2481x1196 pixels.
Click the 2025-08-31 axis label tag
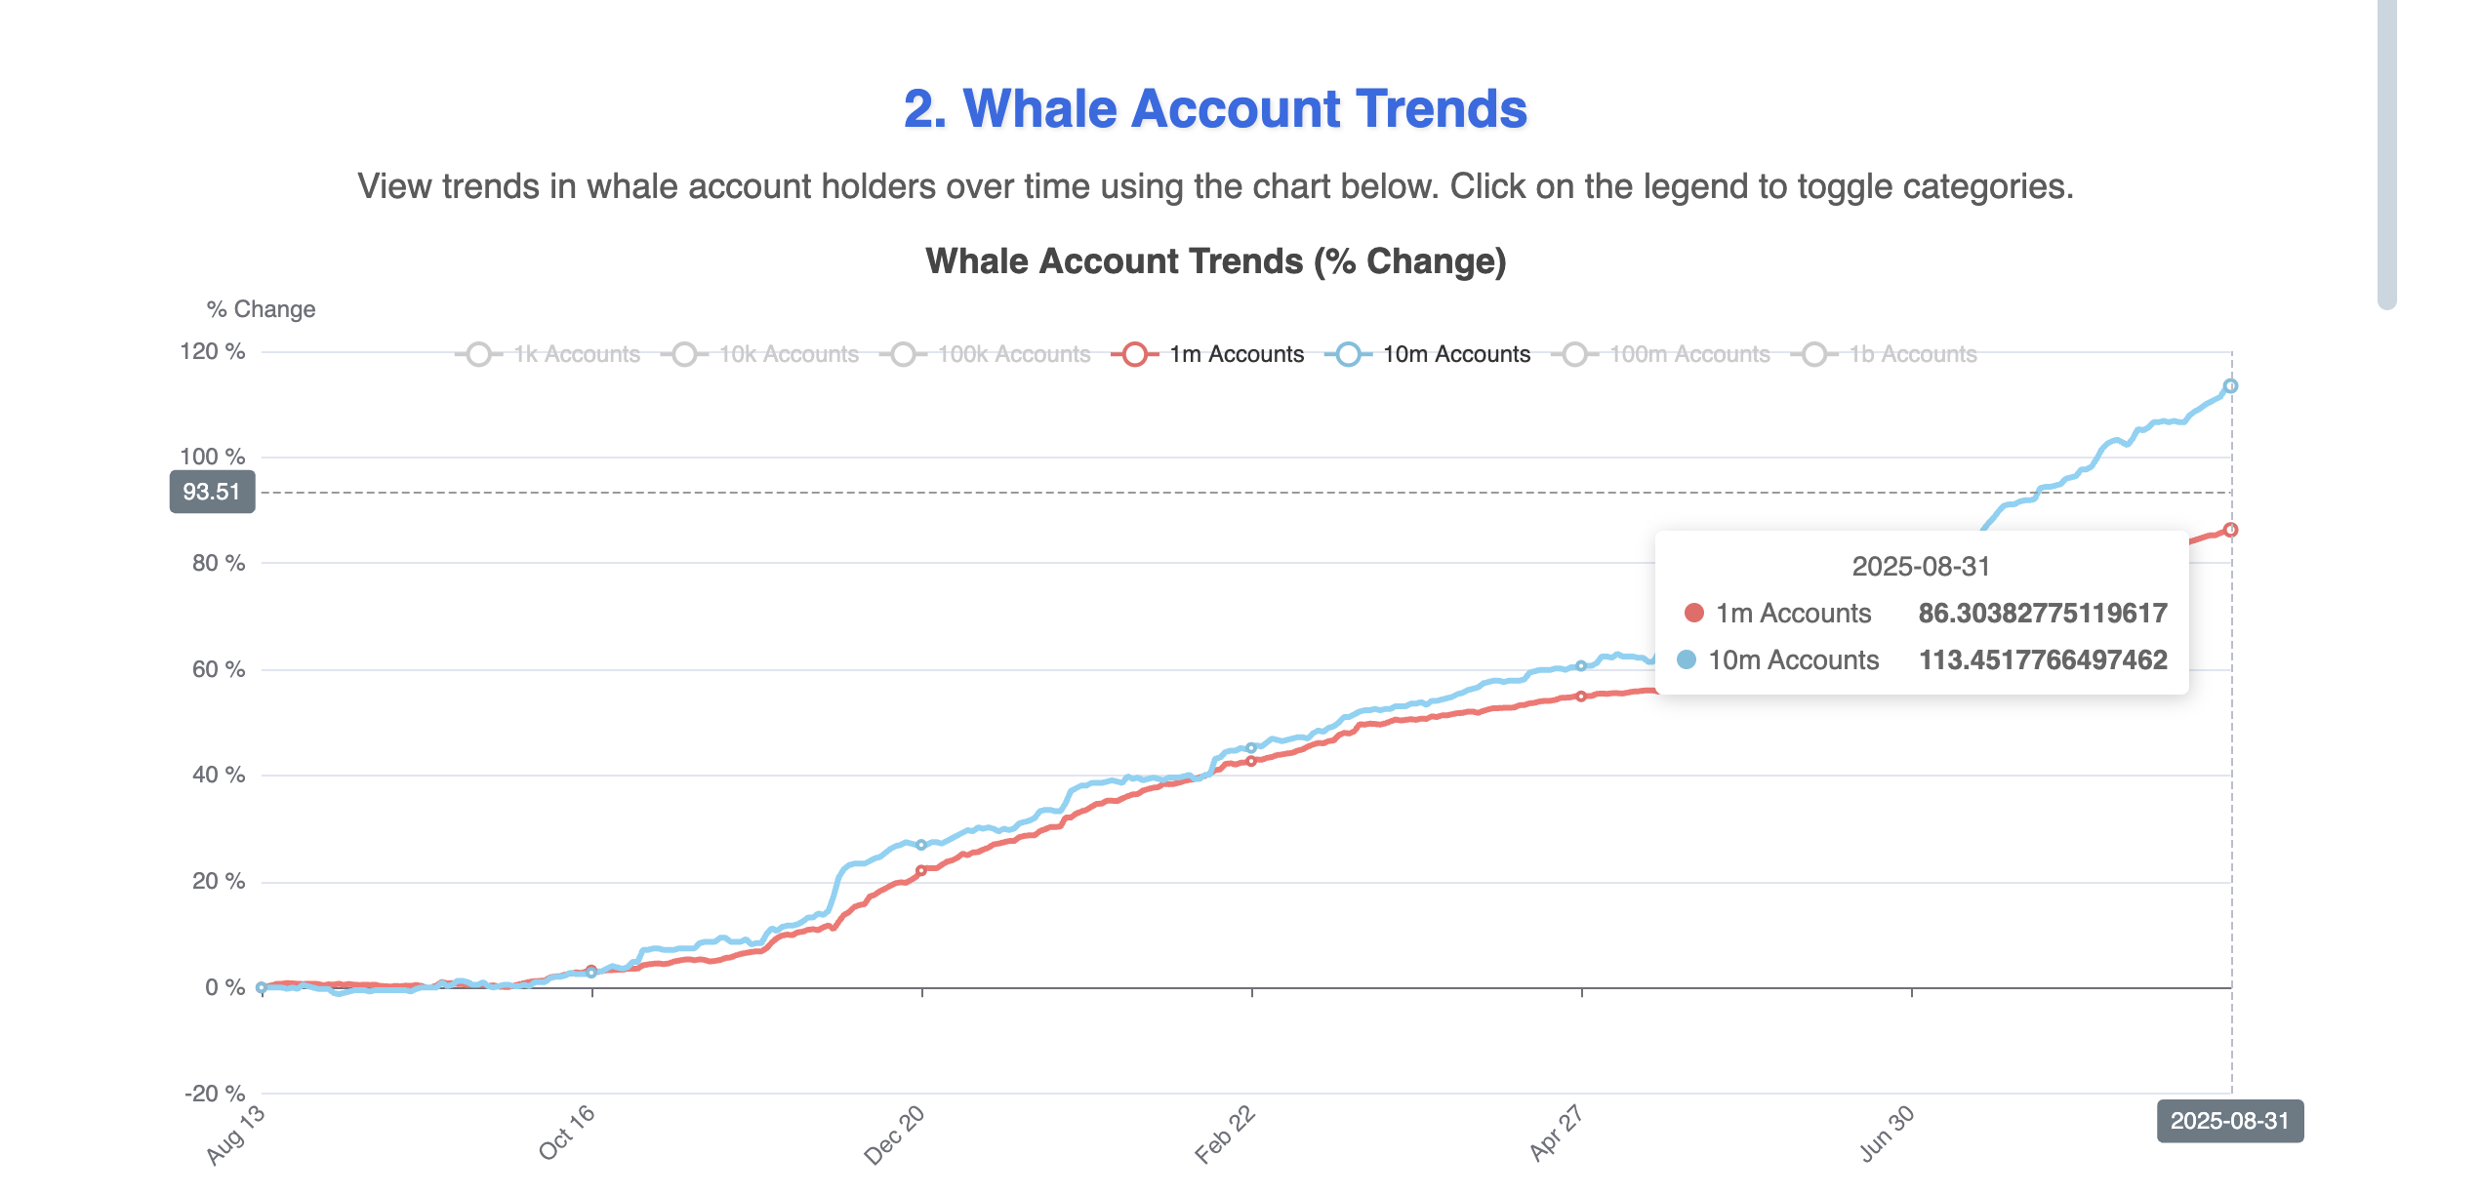pos(2230,1120)
